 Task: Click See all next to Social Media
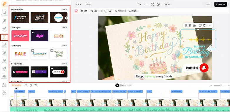tap(65, 64)
